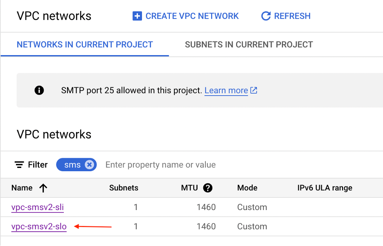Viewport: 383px width, 246px height.
Task: Toggle sort order on the Name column
Action: click(43, 188)
